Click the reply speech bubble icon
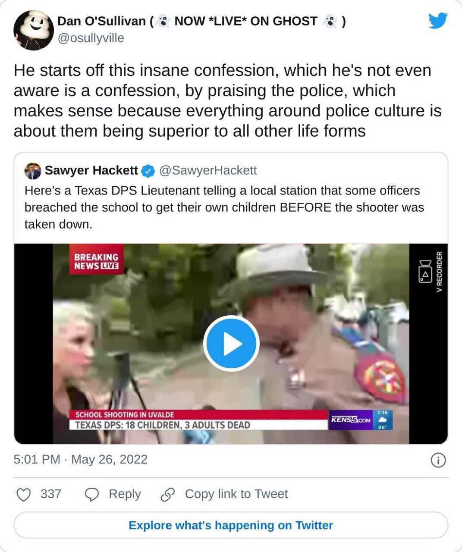 (92, 494)
